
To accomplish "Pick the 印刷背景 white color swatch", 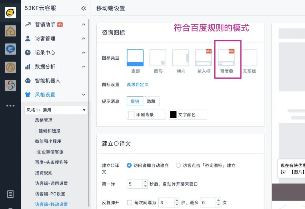I will pos(131,115).
